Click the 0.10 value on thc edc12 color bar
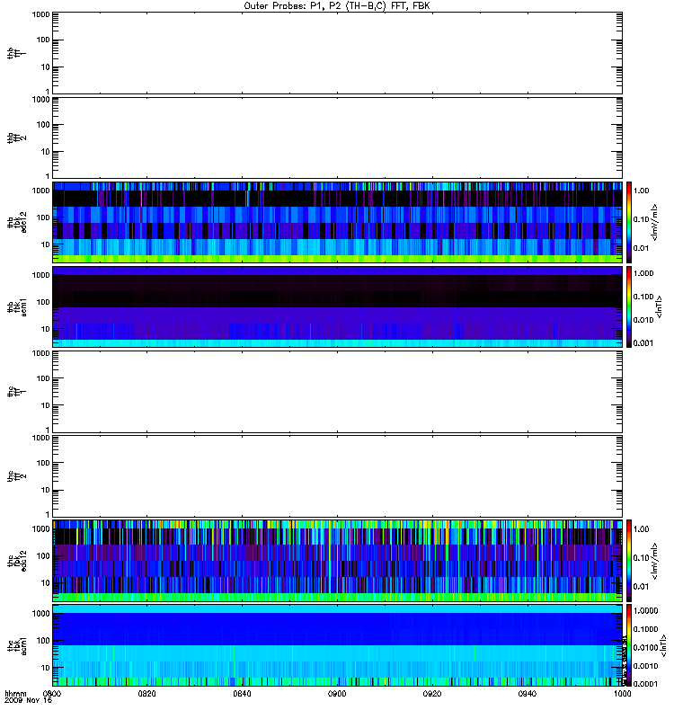674x719 pixels. 641,557
